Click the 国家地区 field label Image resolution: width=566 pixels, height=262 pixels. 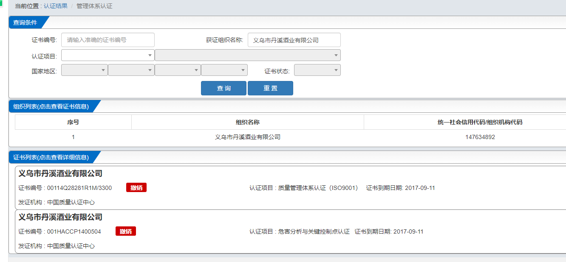tap(44, 71)
